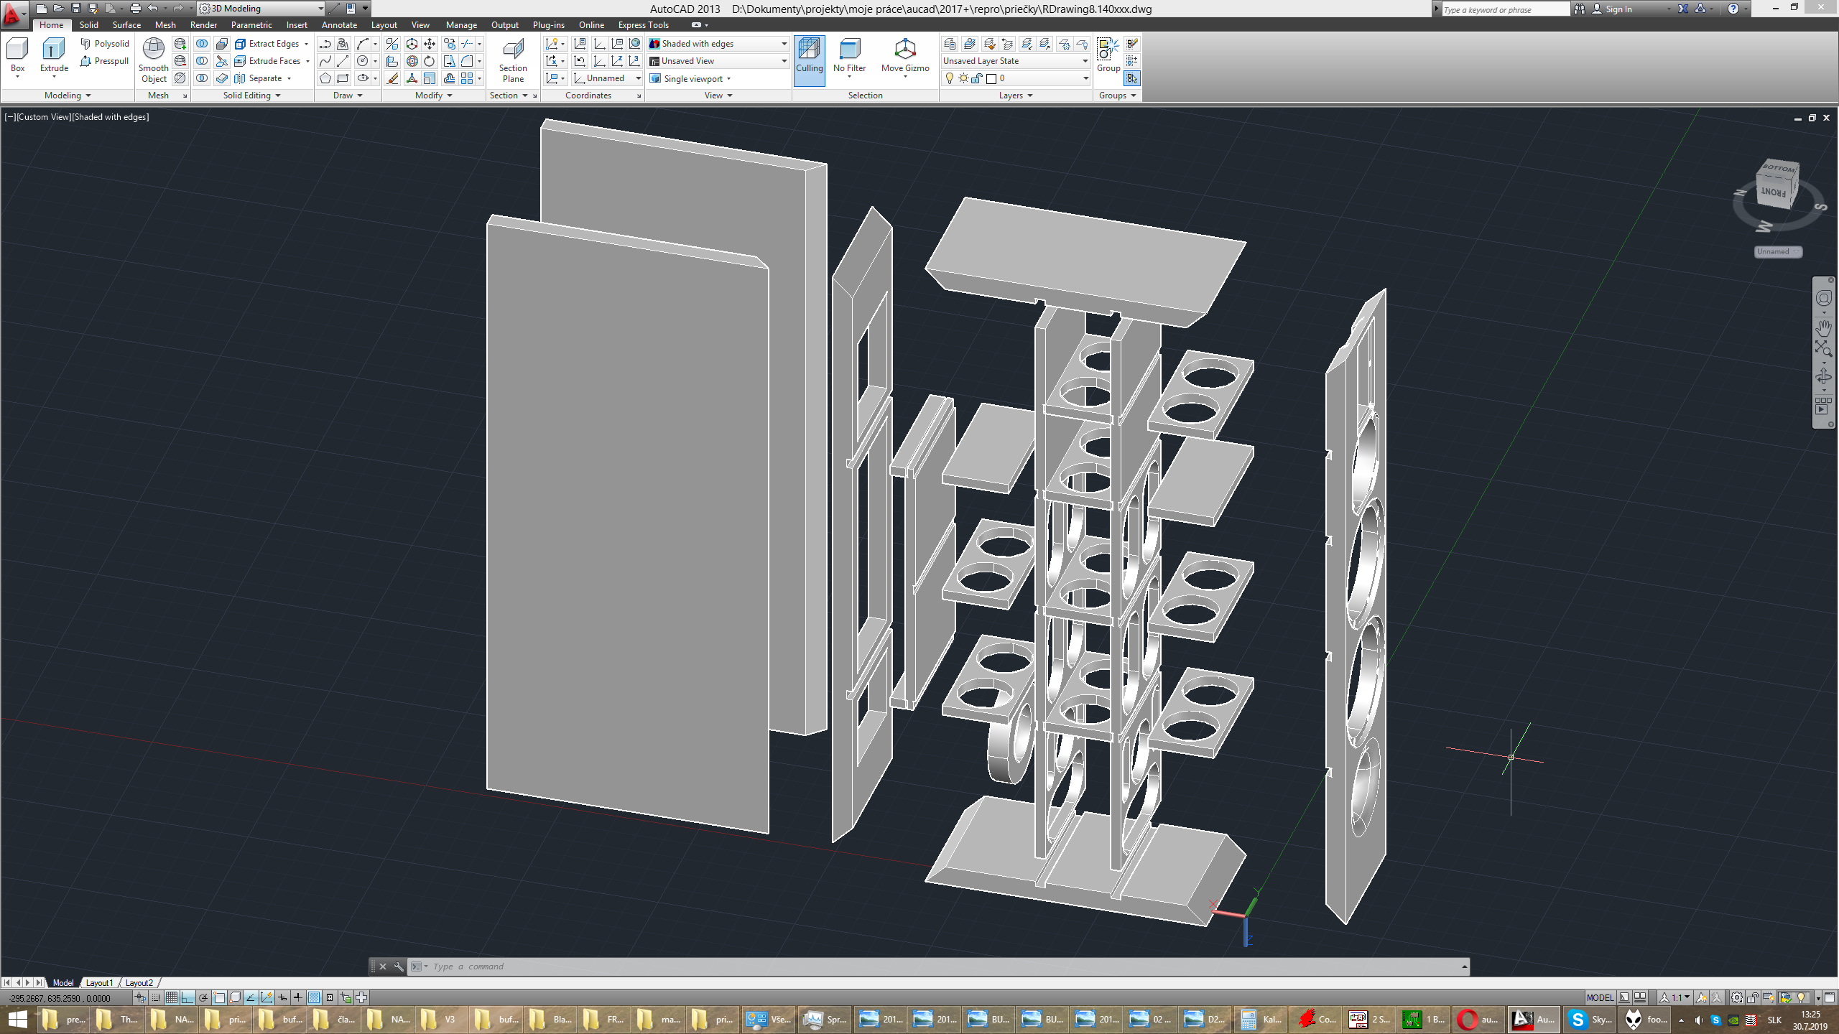This screenshot has height=1034, width=1839.
Task: Click the Move Gizmo icon
Action: pyautogui.click(x=904, y=50)
